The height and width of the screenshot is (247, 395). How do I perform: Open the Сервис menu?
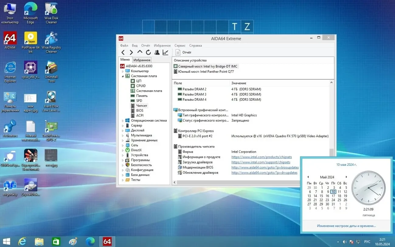pyautogui.click(x=179, y=45)
